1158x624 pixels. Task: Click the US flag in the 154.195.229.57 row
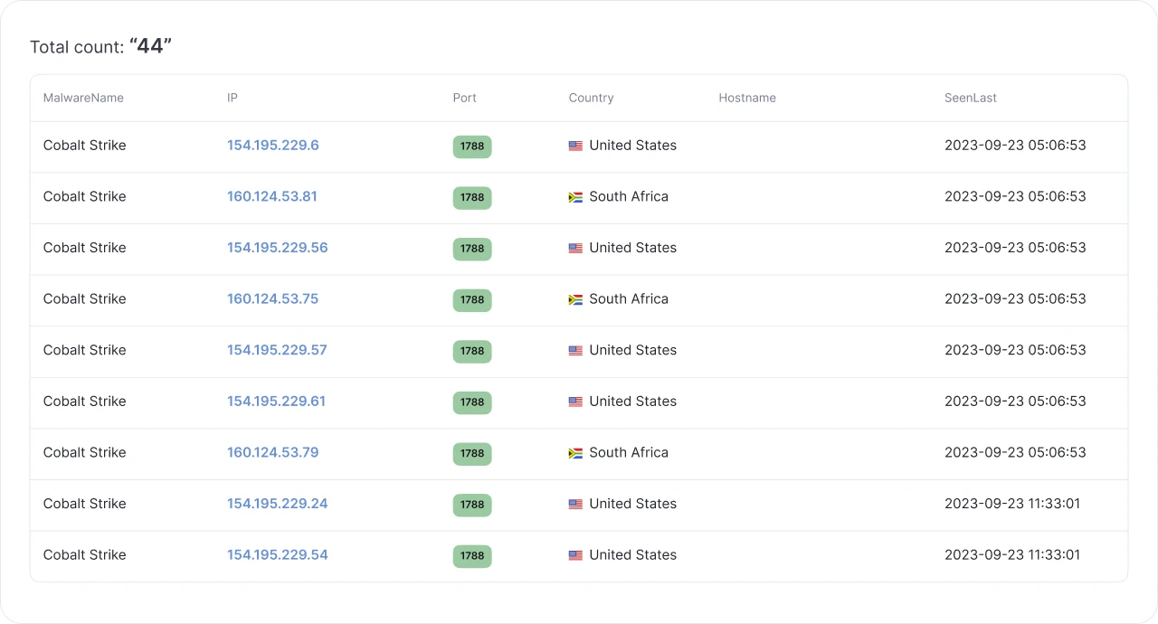click(575, 351)
